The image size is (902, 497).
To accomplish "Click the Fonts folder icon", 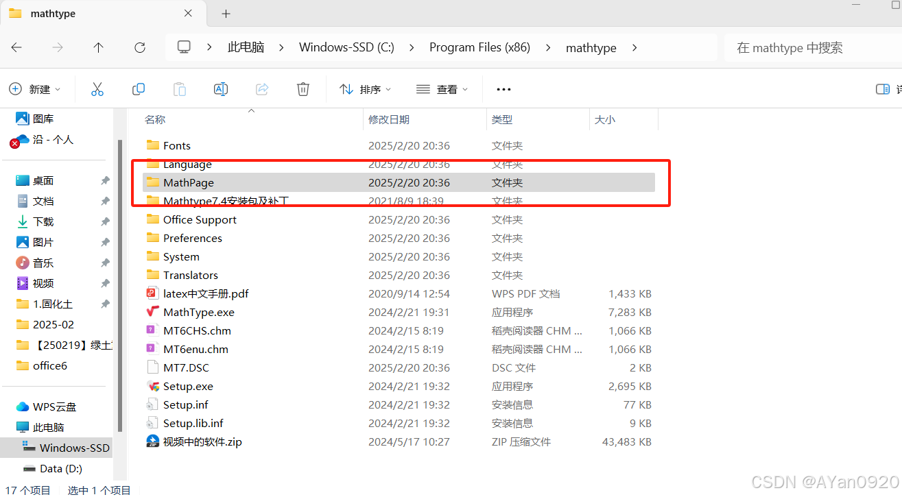I will (152, 145).
